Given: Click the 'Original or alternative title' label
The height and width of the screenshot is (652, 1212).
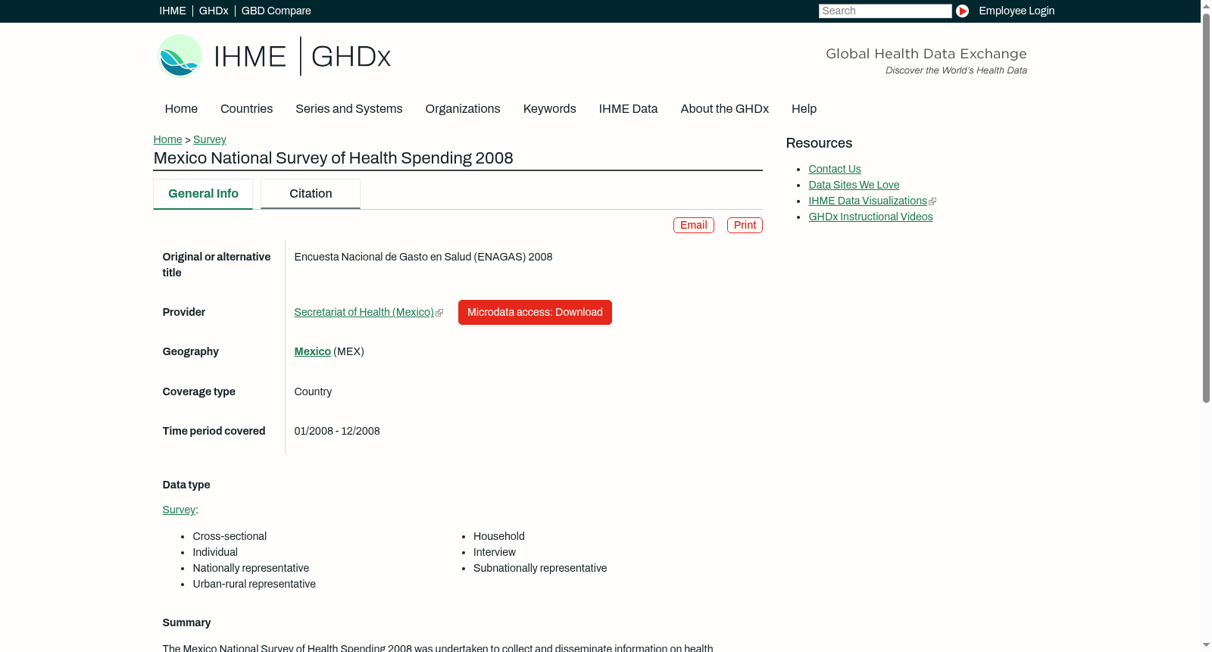Looking at the screenshot, I should [217, 265].
